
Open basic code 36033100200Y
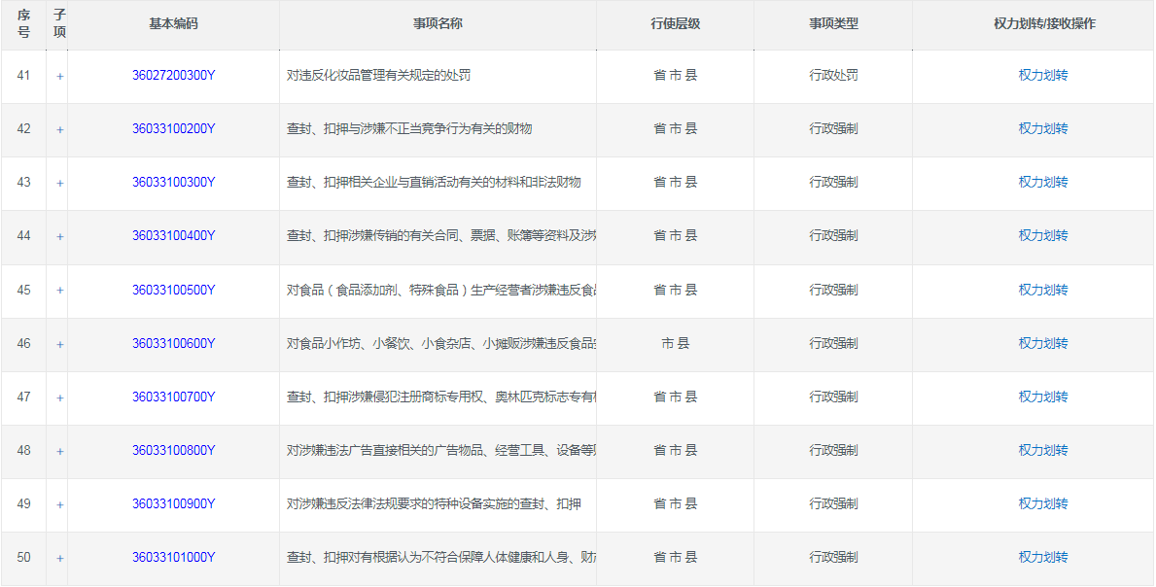tap(173, 128)
